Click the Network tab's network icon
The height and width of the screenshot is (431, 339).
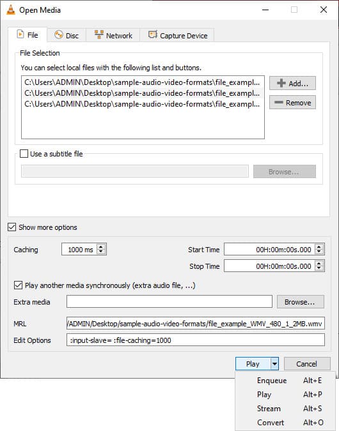pyautogui.click(x=99, y=34)
